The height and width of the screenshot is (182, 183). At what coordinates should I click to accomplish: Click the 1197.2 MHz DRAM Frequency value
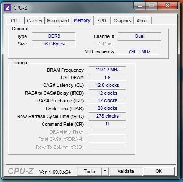(x=107, y=70)
